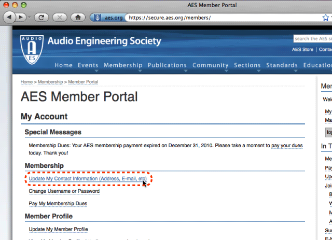This screenshot has width=332, height=240.
Task: Click the stop loading X button
Action: (60, 18)
